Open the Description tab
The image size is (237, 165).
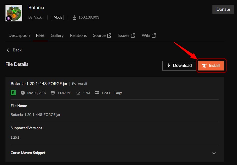click(19, 35)
